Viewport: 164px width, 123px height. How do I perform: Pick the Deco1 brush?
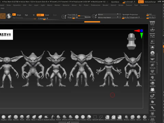[x=139, y=118]
